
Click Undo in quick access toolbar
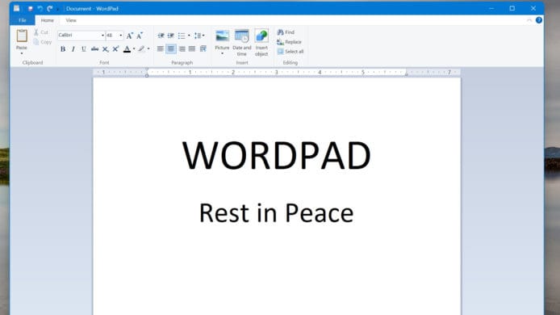(40, 9)
